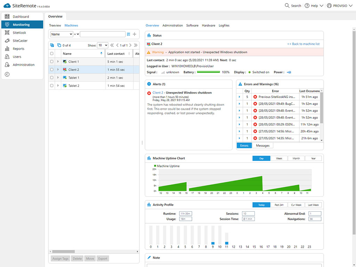Open the Administration detail tab
Screen dimensions: 356x267
pos(172,25)
